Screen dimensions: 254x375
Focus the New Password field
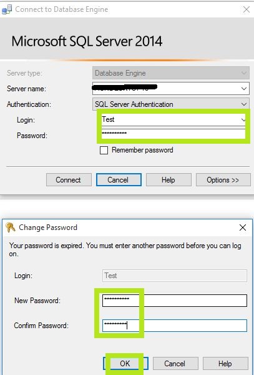175,301
